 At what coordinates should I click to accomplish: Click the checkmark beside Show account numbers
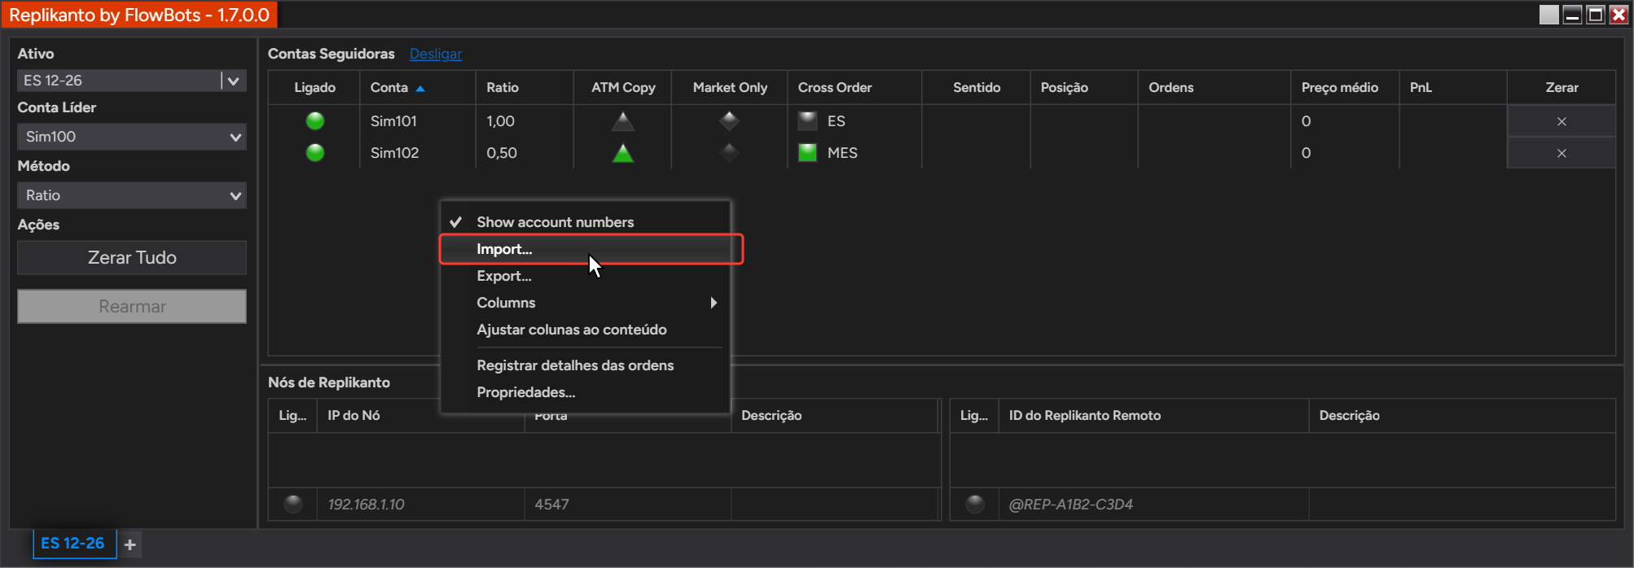click(456, 221)
